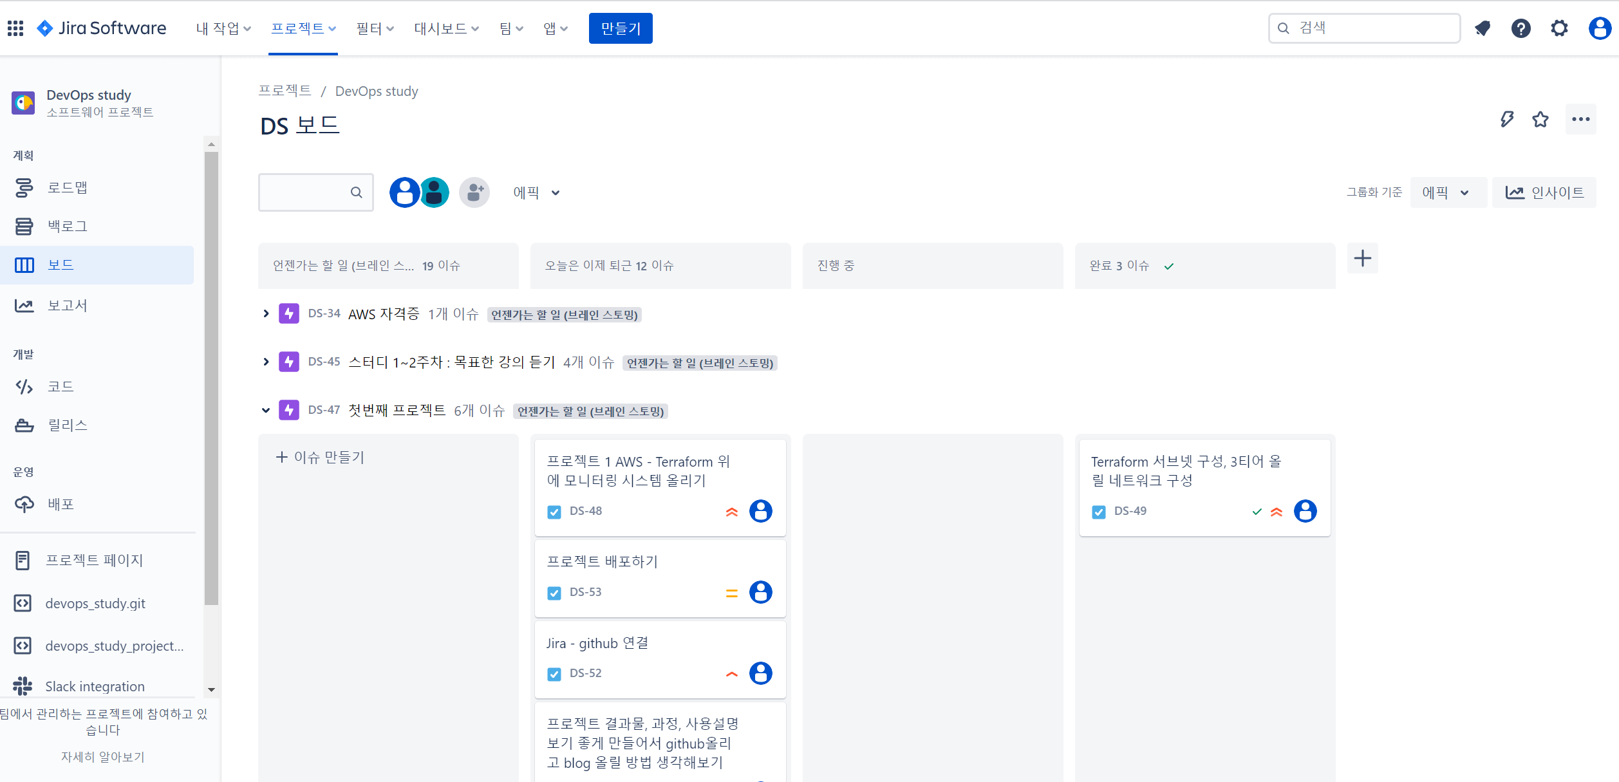This screenshot has width=1619, height=782.
Task: Open the 내 작업 menu
Action: pos(223,28)
